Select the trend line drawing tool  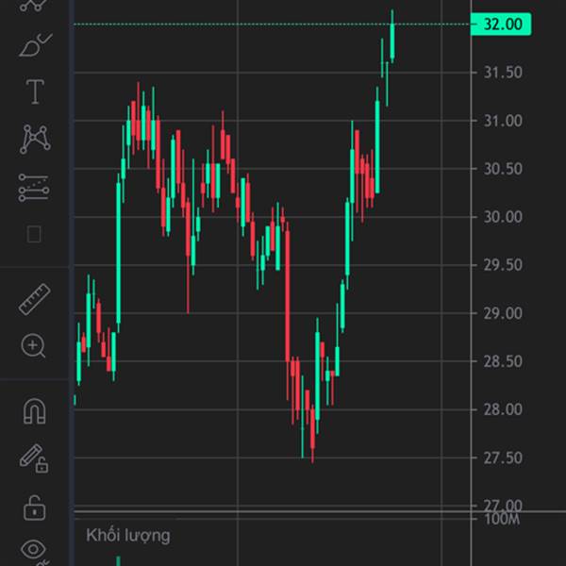[33, 5]
